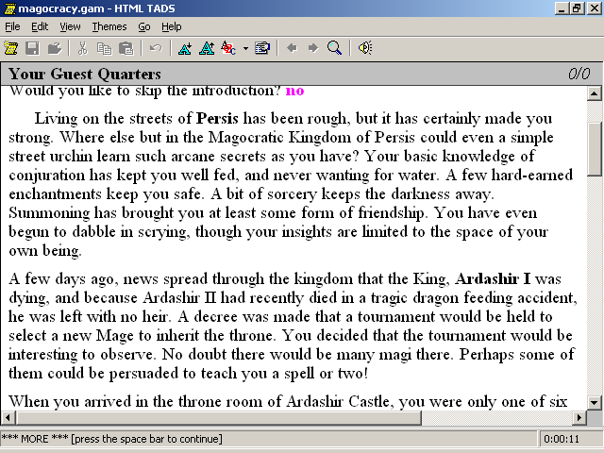Click the MORE prompt in status bar
This screenshot has width=604, height=453.
coord(111,439)
